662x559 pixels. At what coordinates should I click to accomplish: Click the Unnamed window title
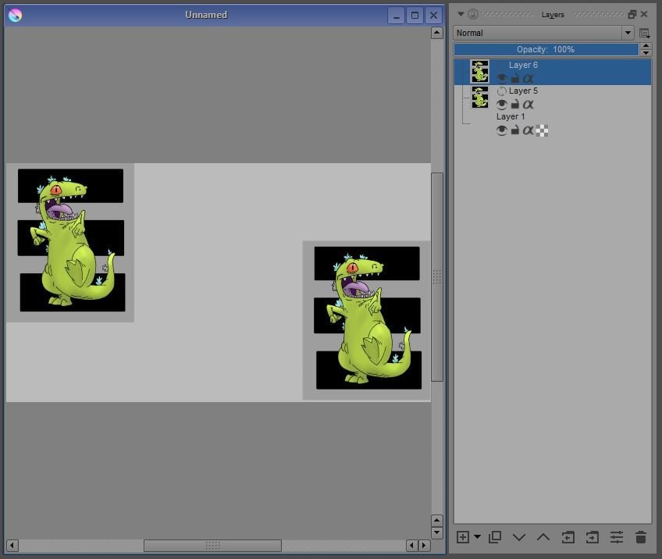click(206, 15)
